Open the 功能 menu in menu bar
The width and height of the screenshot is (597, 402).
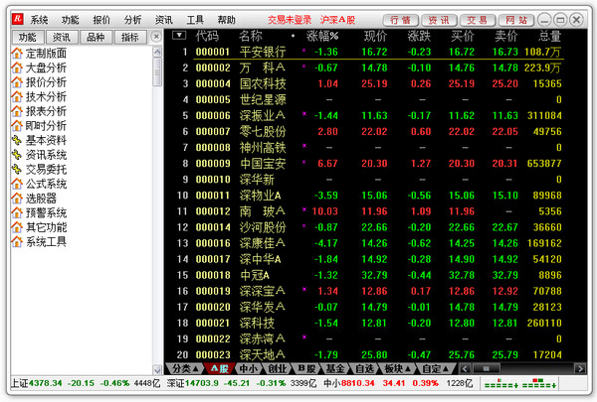pyautogui.click(x=71, y=20)
